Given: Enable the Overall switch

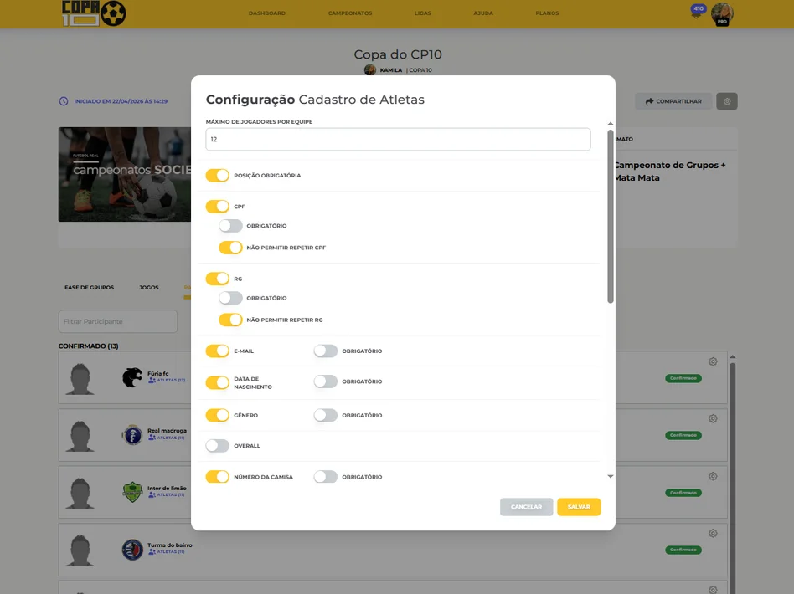Looking at the screenshot, I should click(x=217, y=446).
